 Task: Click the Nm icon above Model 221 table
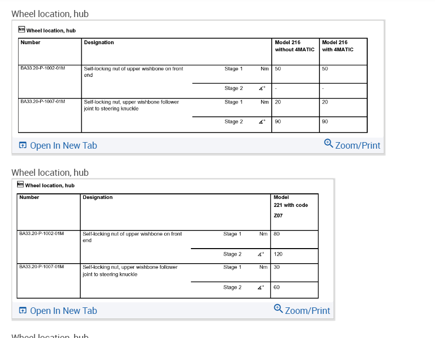point(20,185)
